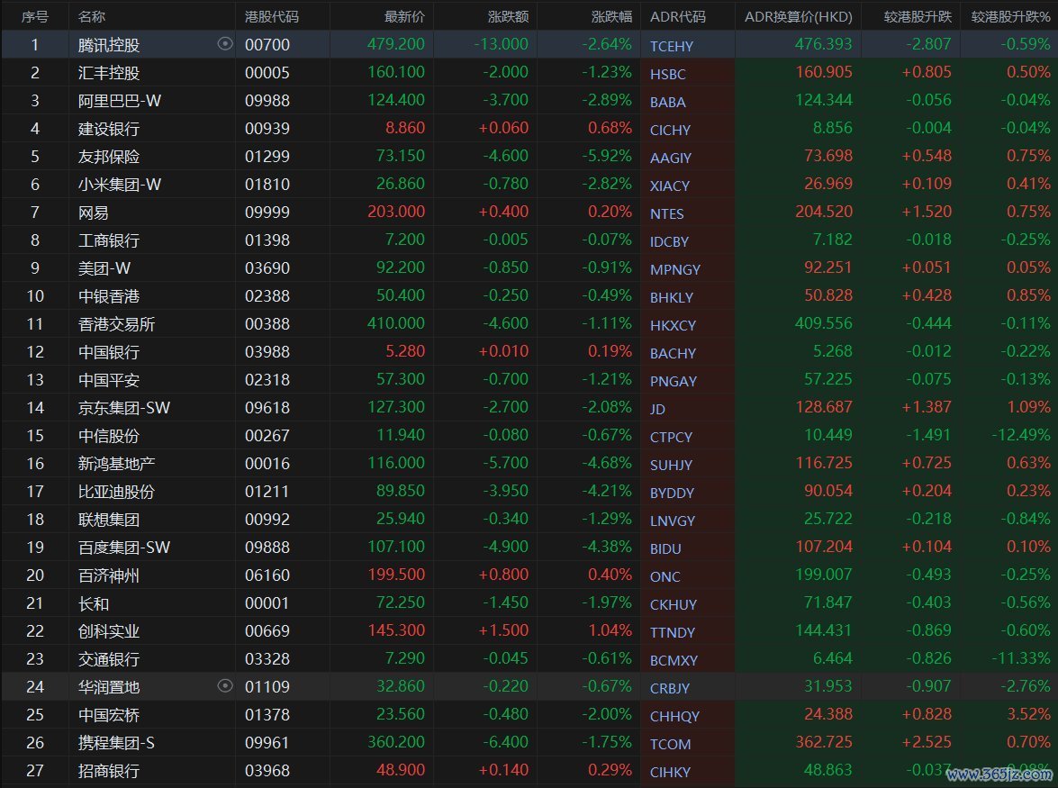Select the 百济神州 stock name
The height and width of the screenshot is (788, 1058).
(109, 575)
